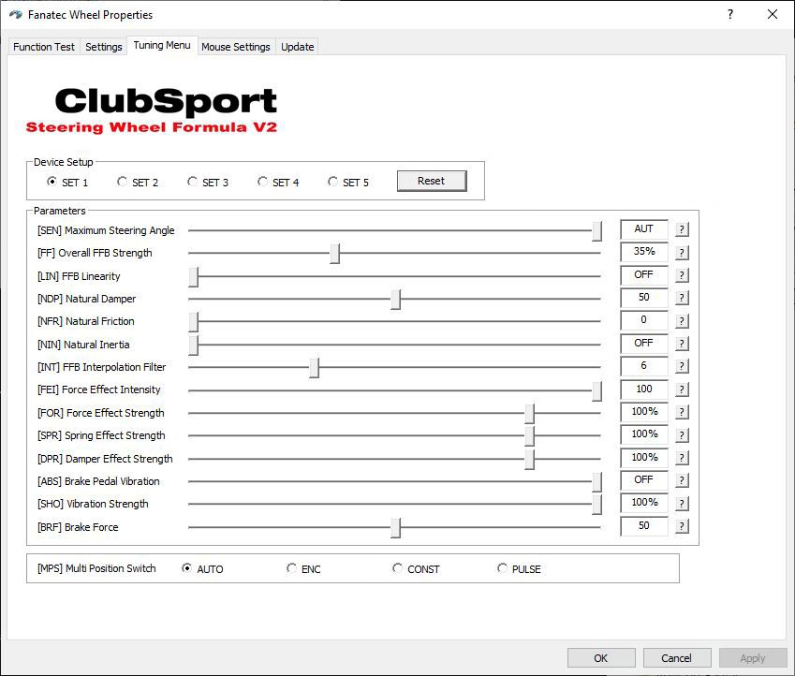
Task: Open help for FFB Interpolation Filter
Action: (682, 366)
